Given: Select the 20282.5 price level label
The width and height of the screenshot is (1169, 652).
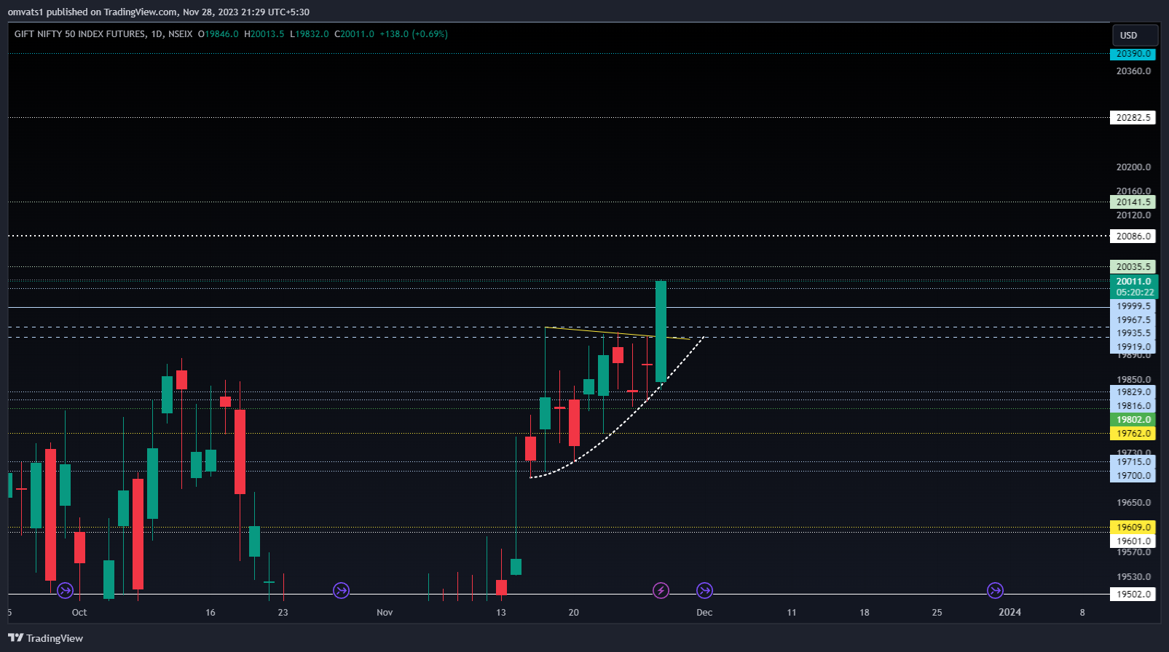Looking at the screenshot, I should 1133,117.
